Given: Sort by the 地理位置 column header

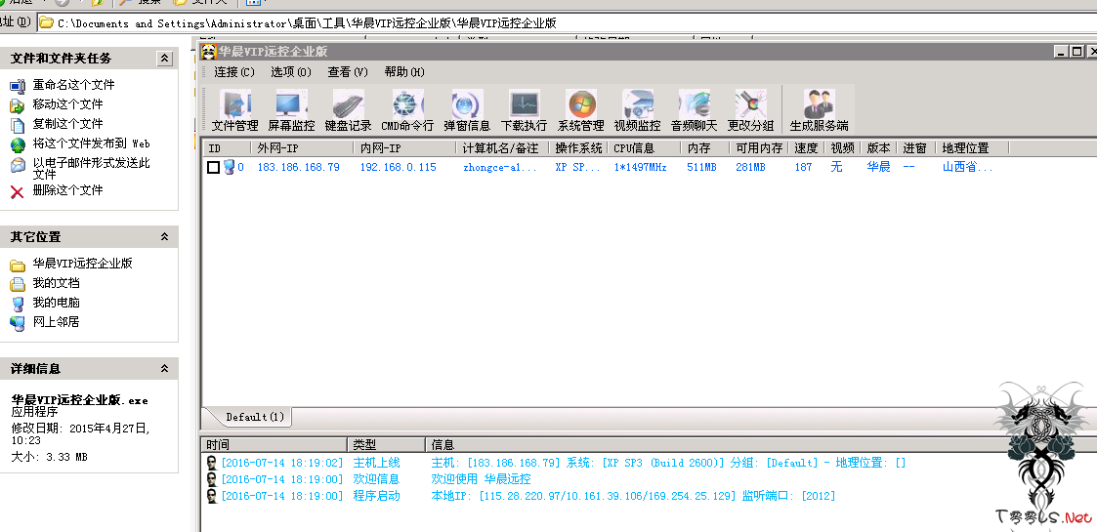Looking at the screenshot, I should 973,148.
